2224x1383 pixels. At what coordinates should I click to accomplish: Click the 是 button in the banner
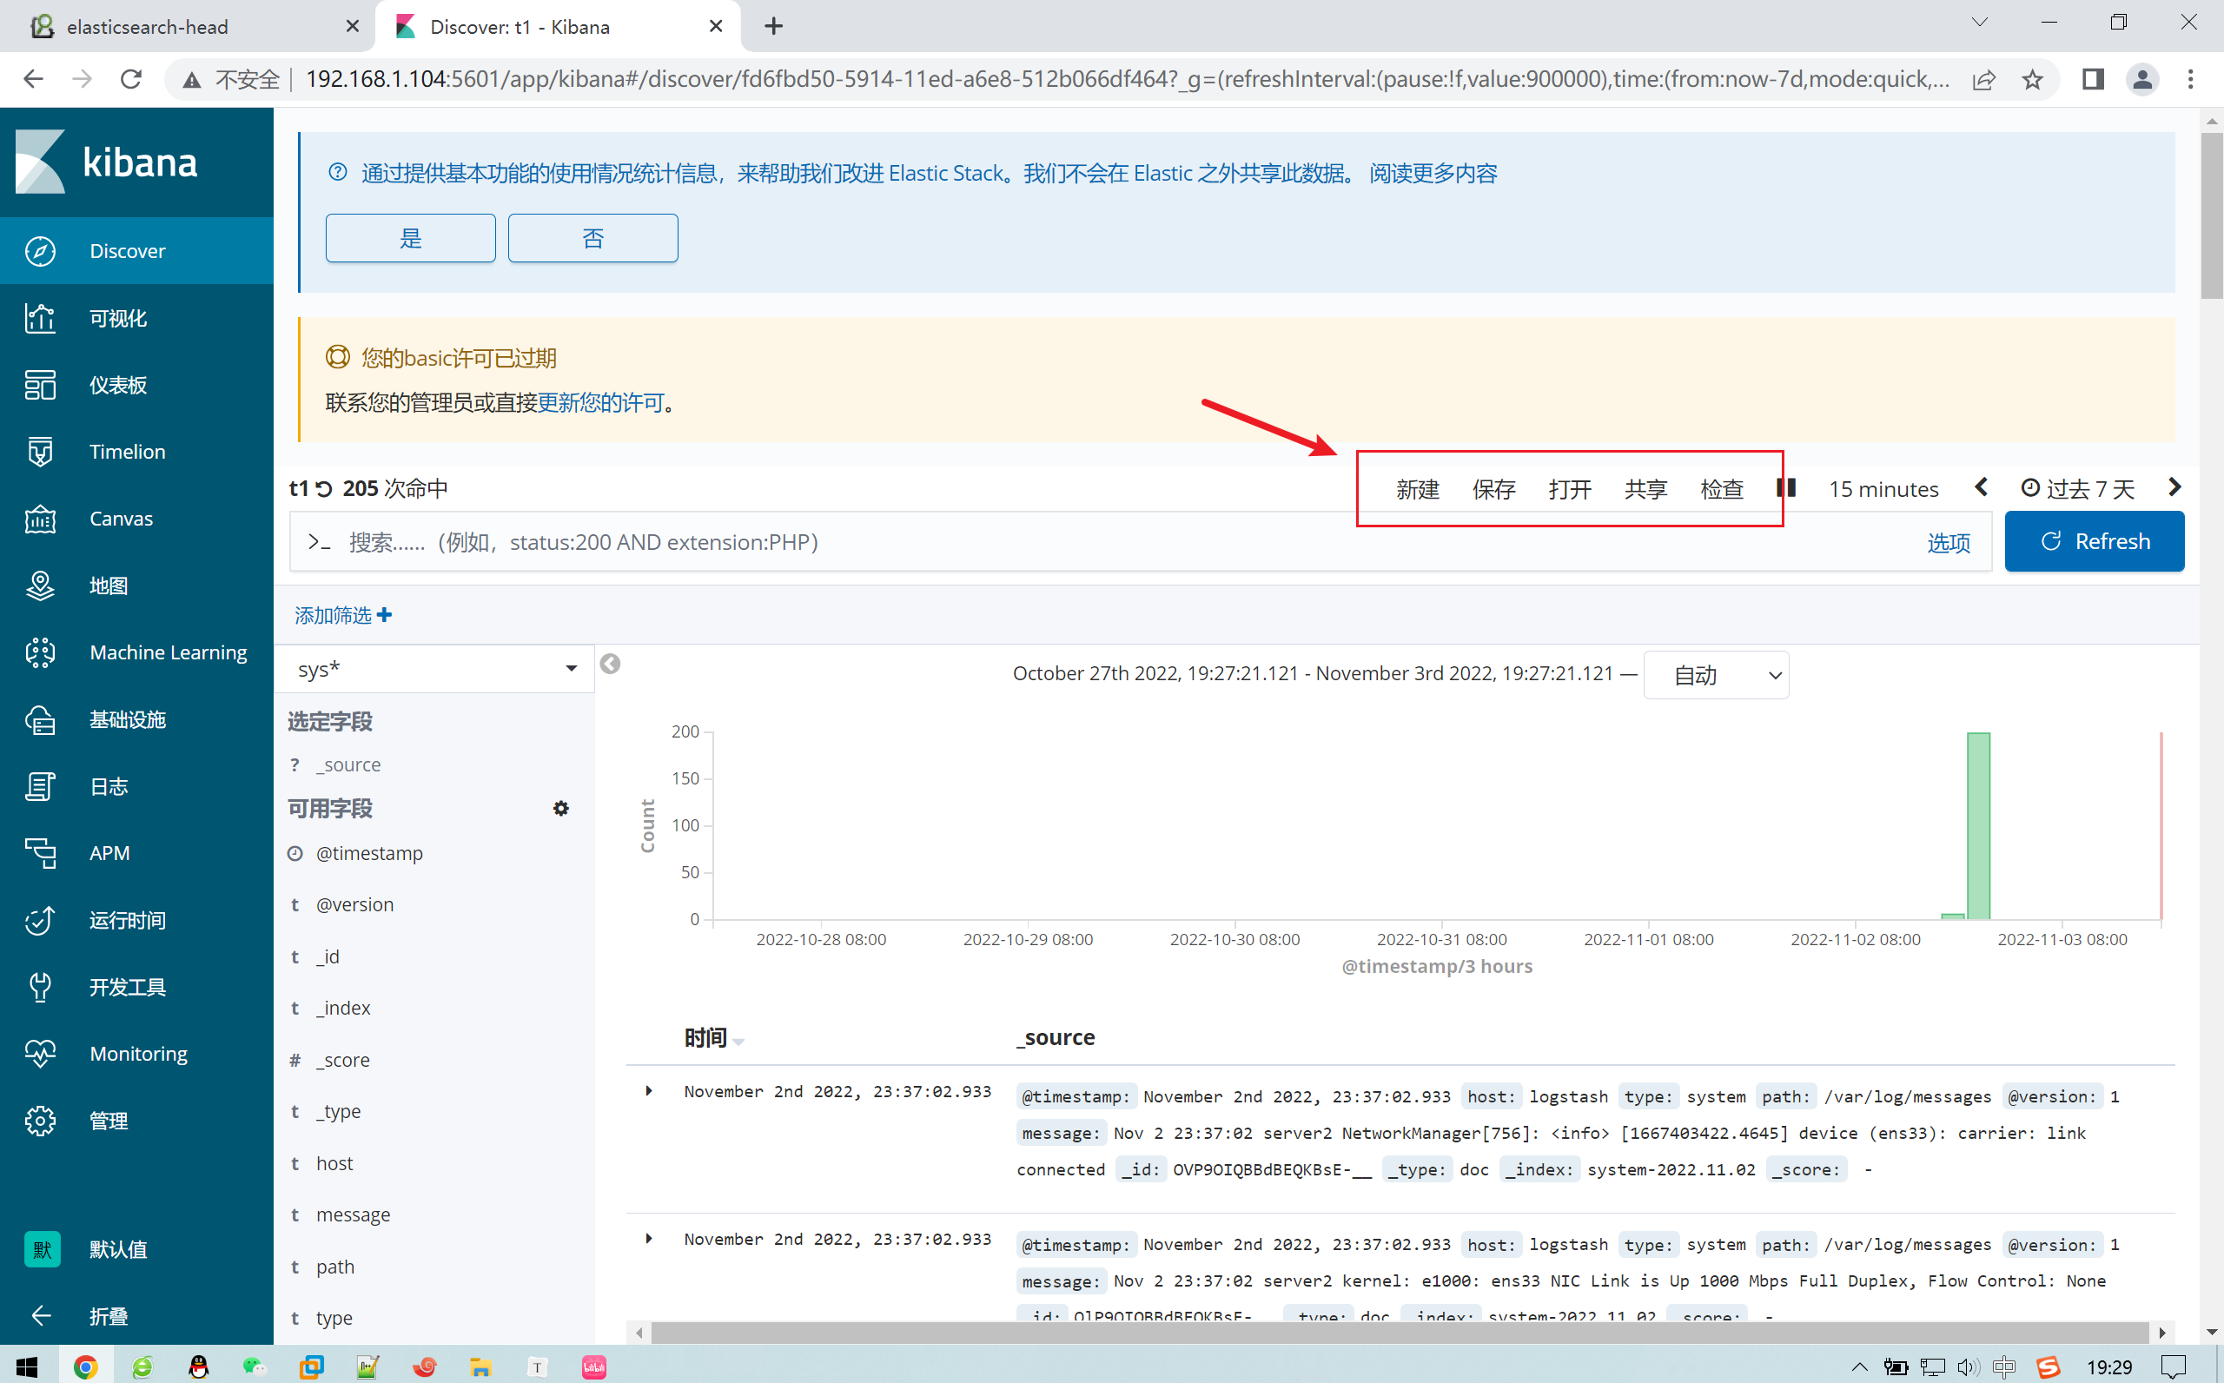(x=411, y=239)
